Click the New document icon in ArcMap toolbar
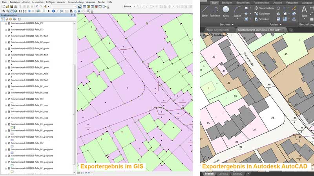 [x=4, y=7]
